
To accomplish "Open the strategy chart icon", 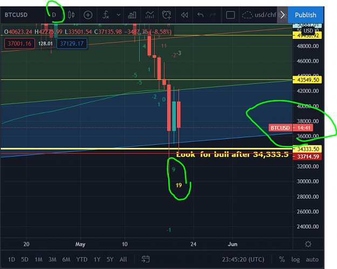I will 149,15.
